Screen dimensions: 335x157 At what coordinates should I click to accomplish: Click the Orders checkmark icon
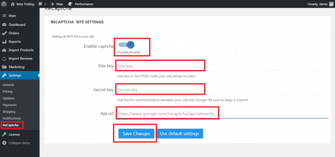point(4,33)
